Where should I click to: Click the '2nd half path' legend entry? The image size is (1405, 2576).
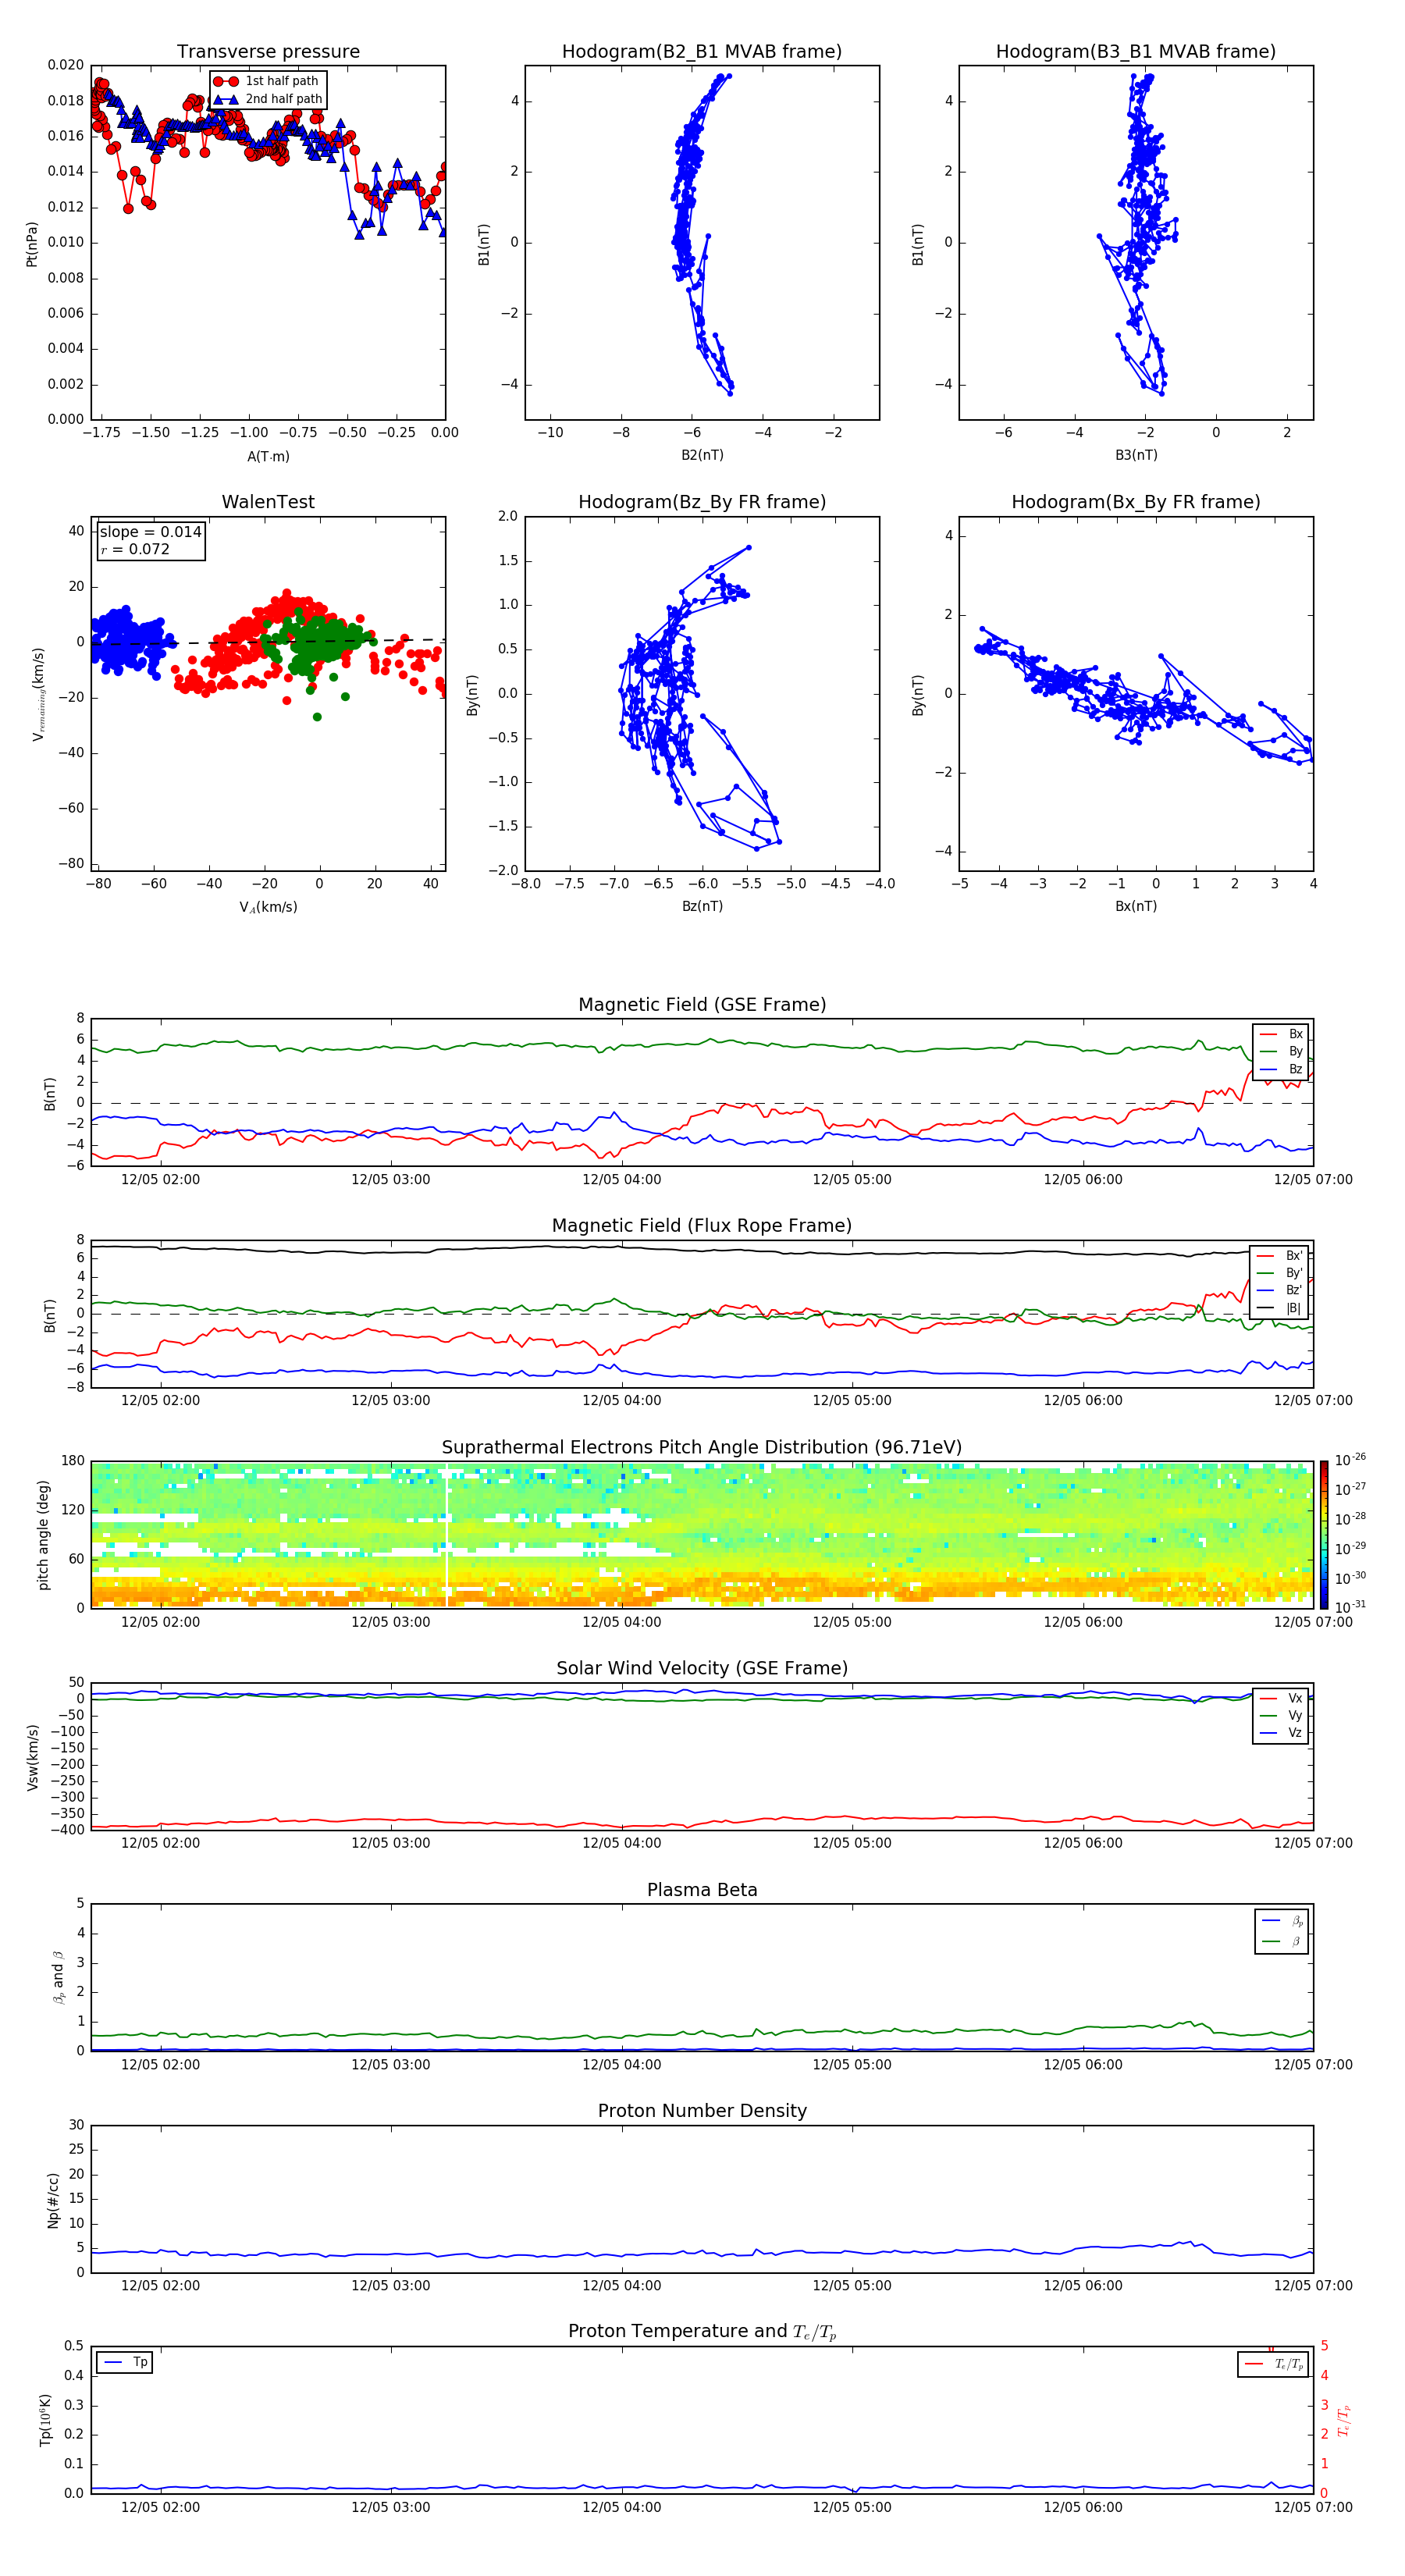tap(268, 99)
